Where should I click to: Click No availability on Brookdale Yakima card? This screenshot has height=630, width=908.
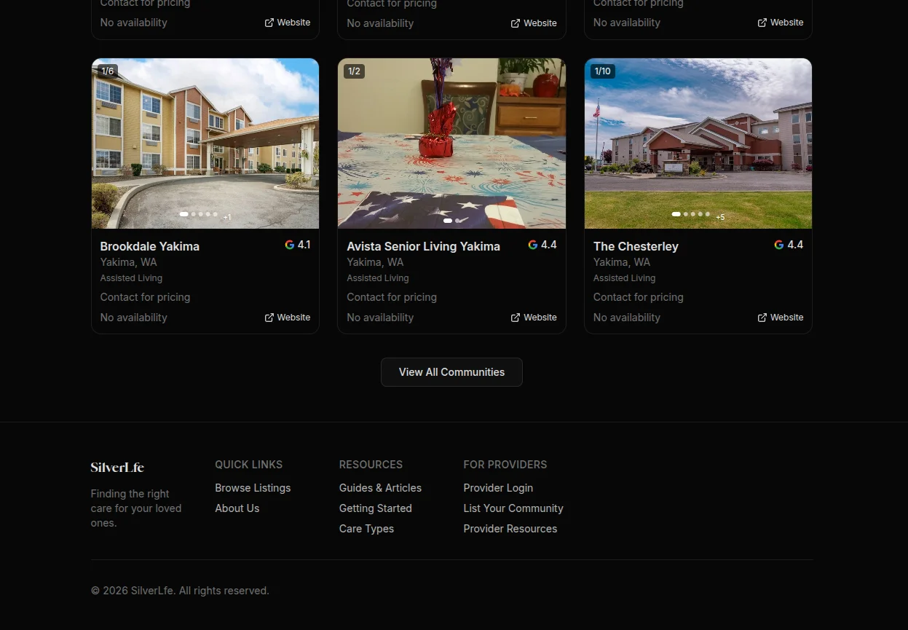tap(134, 318)
